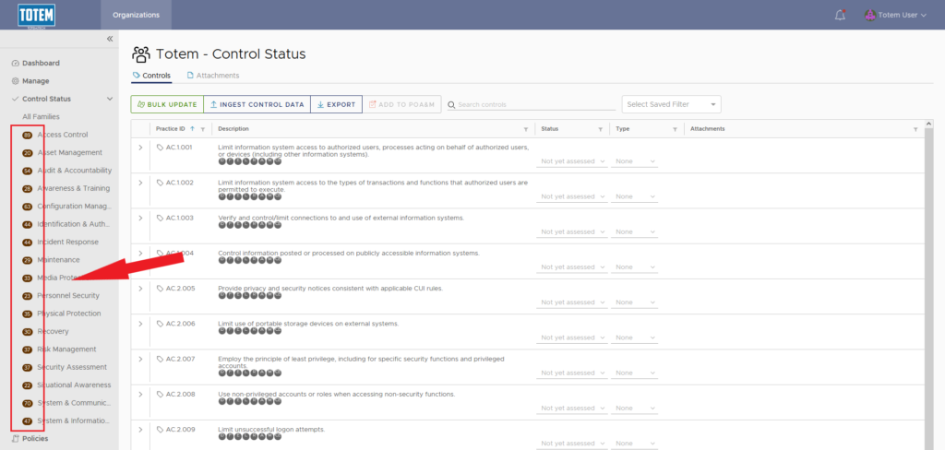945x450 pixels.
Task: Click the AC.2.007 practice ID
Action: [x=180, y=359]
